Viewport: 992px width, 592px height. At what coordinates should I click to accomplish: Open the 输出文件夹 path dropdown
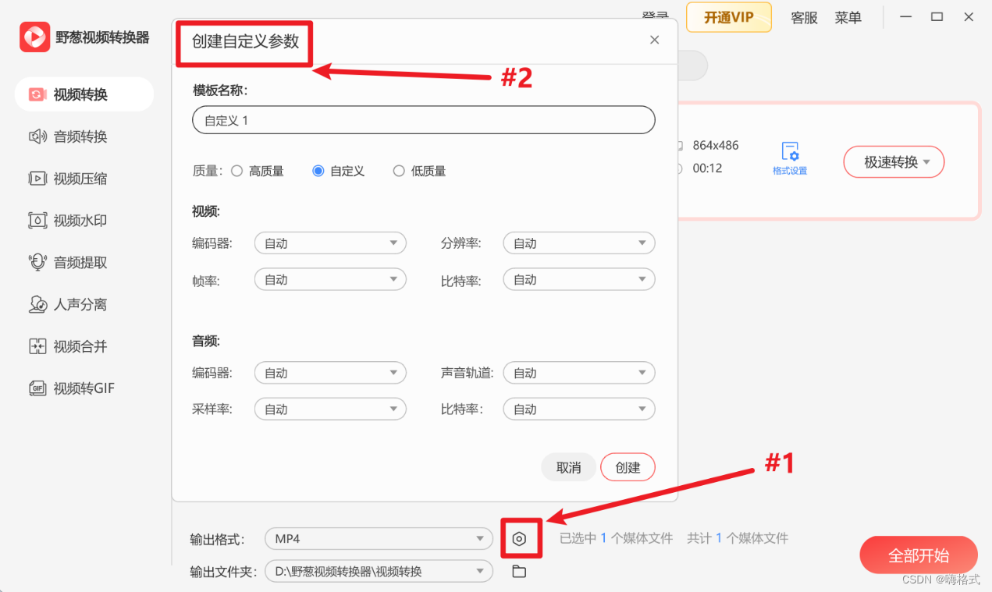[379, 572]
